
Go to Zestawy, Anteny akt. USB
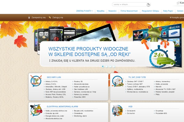pos(55,89)
